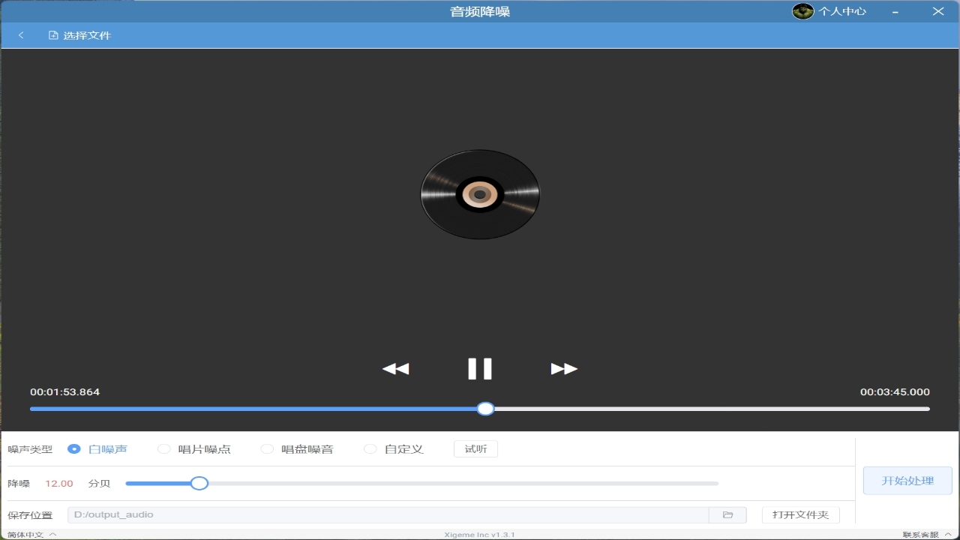This screenshot has height=540, width=960.
Task: Expand the 联系客服 support panel
Action: pyautogui.click(x=924, y=535)
